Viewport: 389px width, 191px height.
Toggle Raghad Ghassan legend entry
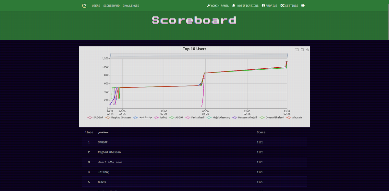(x=118, y=118)
